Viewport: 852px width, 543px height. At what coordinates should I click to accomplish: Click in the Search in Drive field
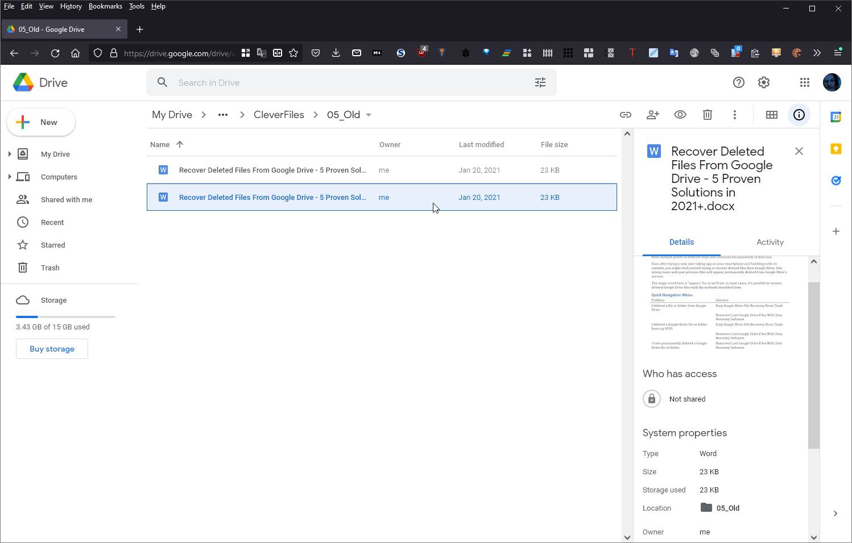pyautogui.click(x=351, y=82)
